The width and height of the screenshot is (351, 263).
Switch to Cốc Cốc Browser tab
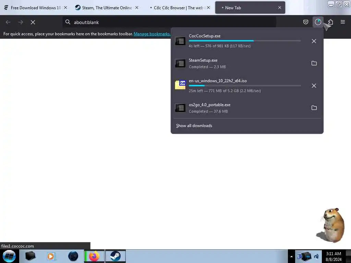[178, 8]
